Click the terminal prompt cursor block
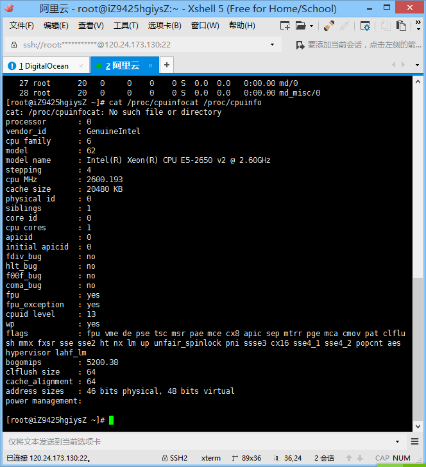This screenshot has height=467, width=426. coord(111,420)
